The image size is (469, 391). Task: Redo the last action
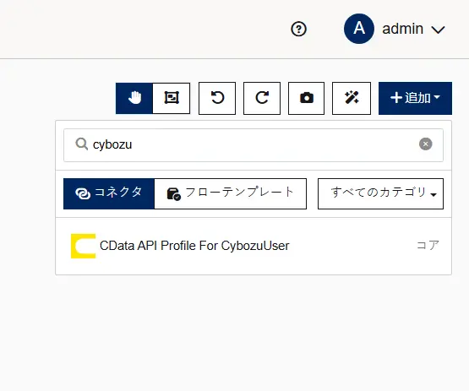(262, 98)
